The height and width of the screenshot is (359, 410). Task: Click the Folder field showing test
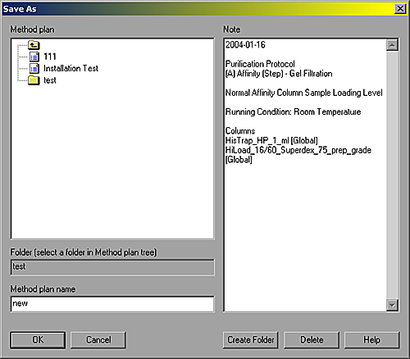112,267
